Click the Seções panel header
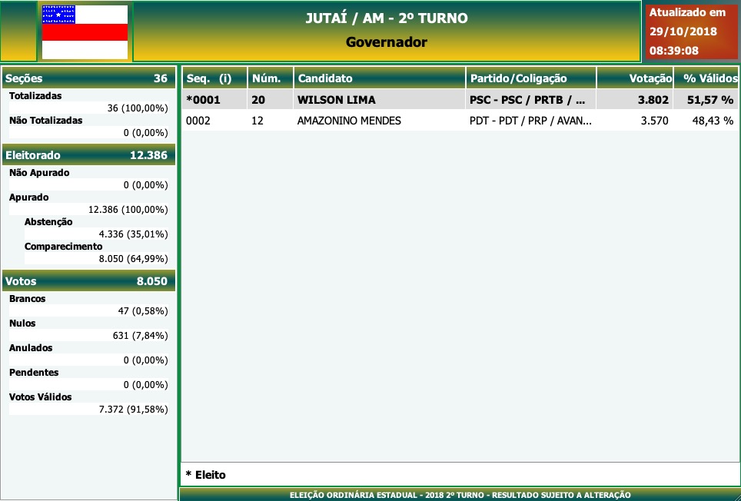This screenshot has width=741, height=501. coord(88,78)
